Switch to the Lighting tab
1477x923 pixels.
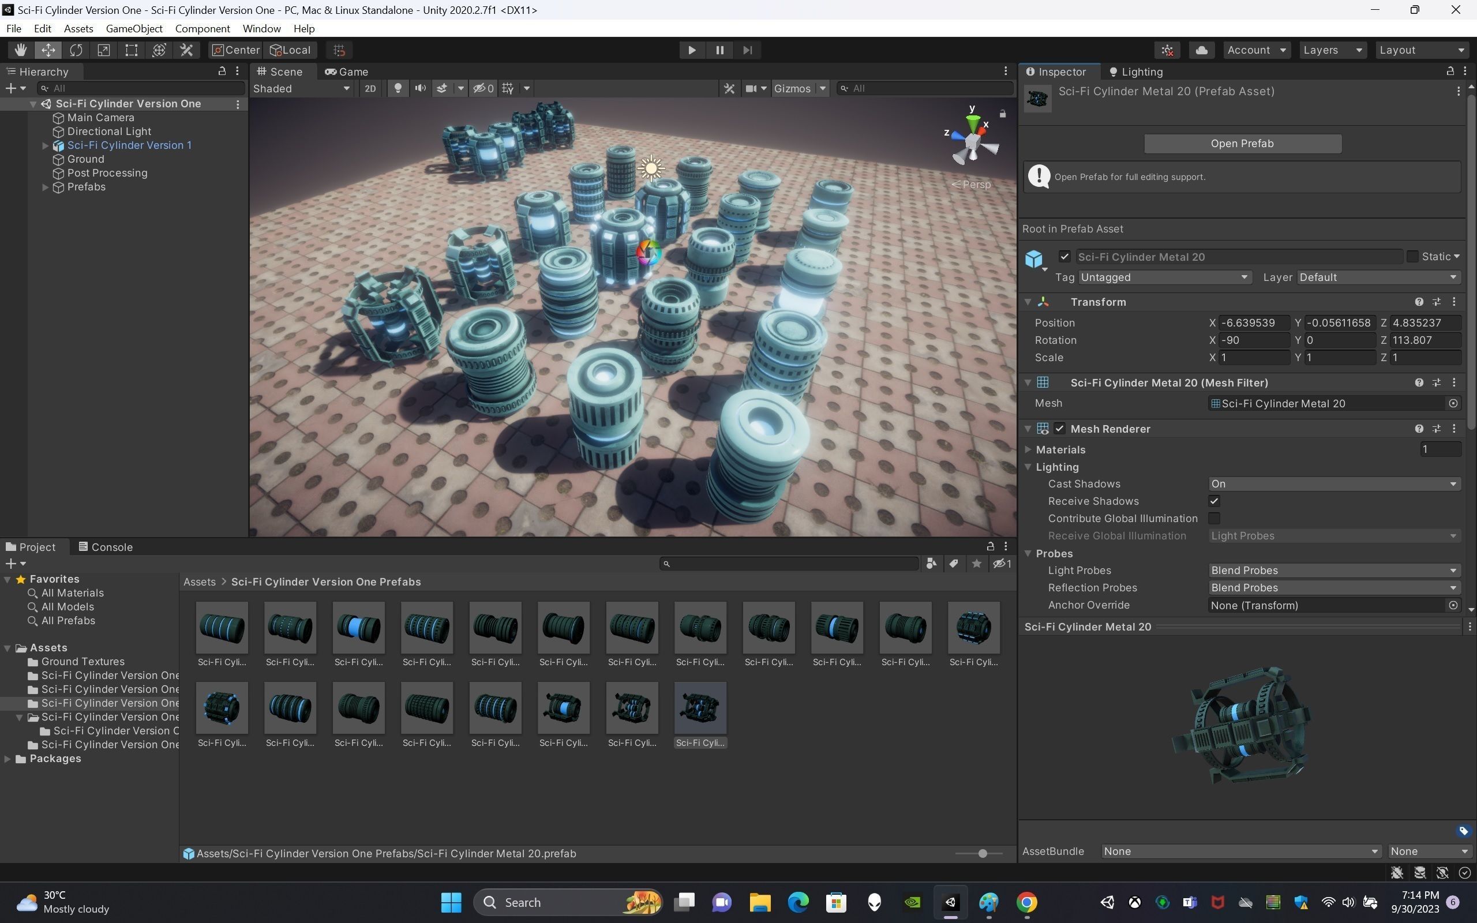tap(1136, 72)
